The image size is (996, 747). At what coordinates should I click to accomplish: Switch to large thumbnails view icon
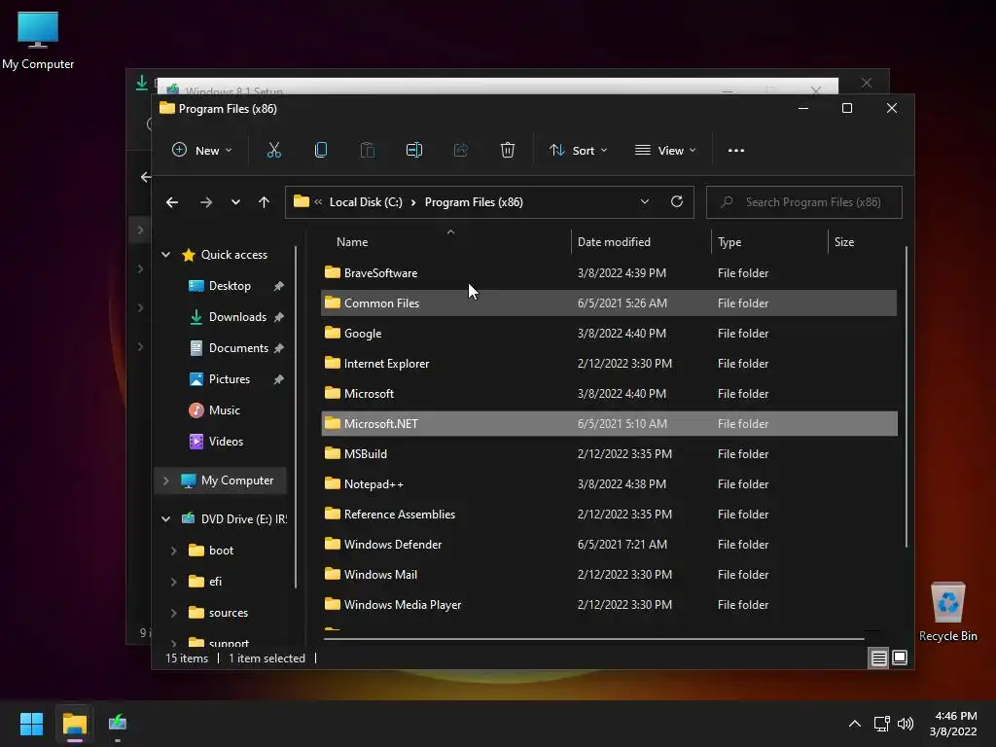900,658
